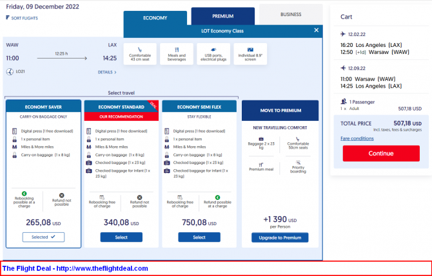Click the USB ports, electrical plugs icon
The image size is (432, 276).
(x=213, y=50)
